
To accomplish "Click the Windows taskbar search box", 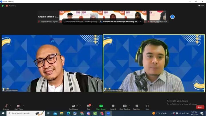I will pyautogui.click(x=23, y=113).
